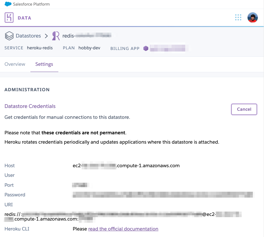Click the hobby-dev plan value
Viewport: 264px width, 237px height.
[89, 48]
